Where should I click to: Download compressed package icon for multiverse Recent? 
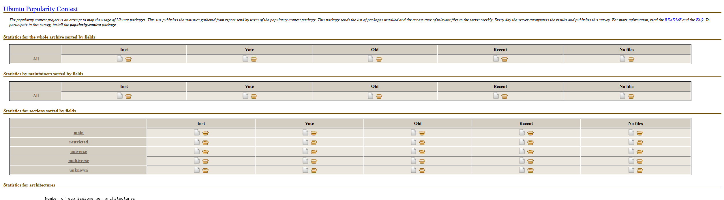click(530, 161)
